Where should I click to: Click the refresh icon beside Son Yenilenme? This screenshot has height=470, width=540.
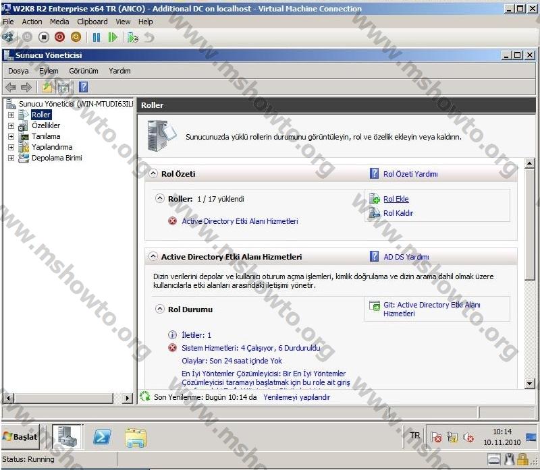pyautogui.click(x=145, y=396)
